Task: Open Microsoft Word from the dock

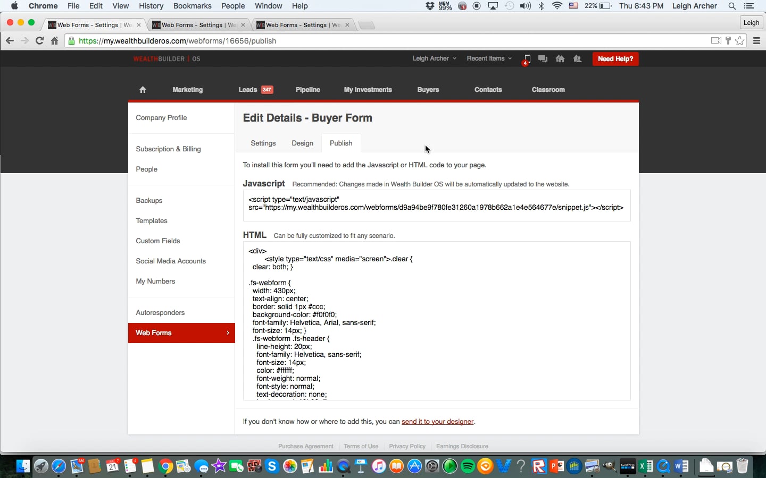Action: tap(681, 466)
